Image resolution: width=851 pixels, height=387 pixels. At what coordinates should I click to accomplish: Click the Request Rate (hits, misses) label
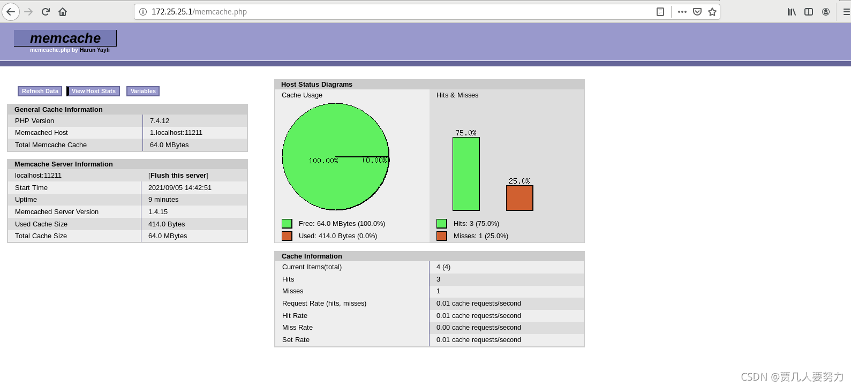[324, 303]
